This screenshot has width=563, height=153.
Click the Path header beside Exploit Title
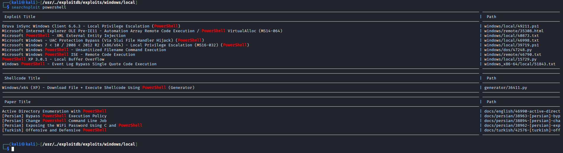[491, 17]
